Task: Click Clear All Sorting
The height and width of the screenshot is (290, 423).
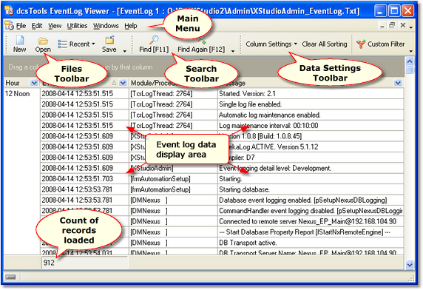Action: tap(325, 44)
